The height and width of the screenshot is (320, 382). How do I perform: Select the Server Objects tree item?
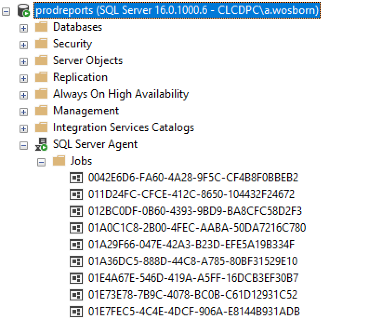87,60
